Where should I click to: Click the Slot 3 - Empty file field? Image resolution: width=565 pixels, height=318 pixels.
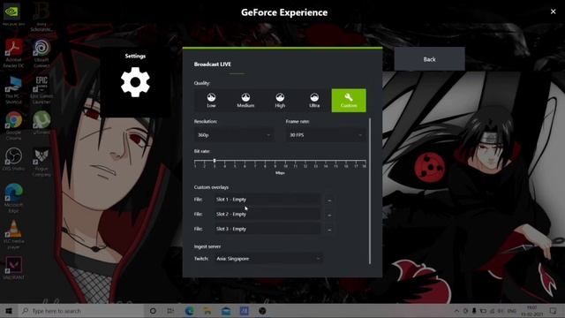pos(267,229)
